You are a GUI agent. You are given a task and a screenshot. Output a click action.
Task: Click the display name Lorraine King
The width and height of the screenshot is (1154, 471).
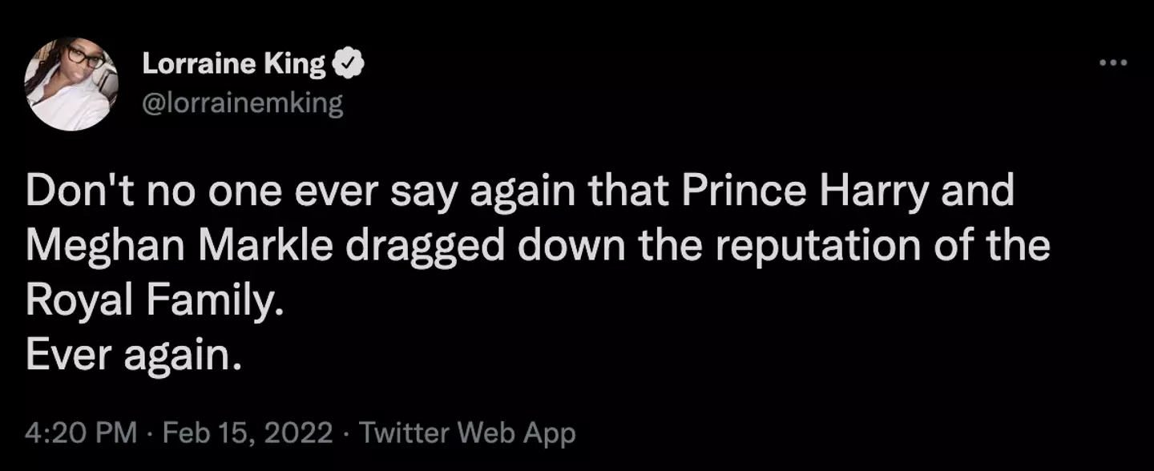234,64
